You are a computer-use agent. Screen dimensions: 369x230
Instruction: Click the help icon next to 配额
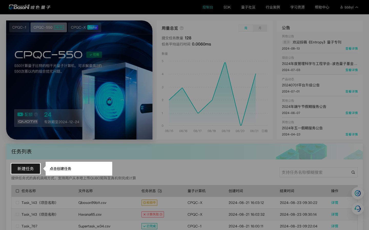(x=36, y=114)
